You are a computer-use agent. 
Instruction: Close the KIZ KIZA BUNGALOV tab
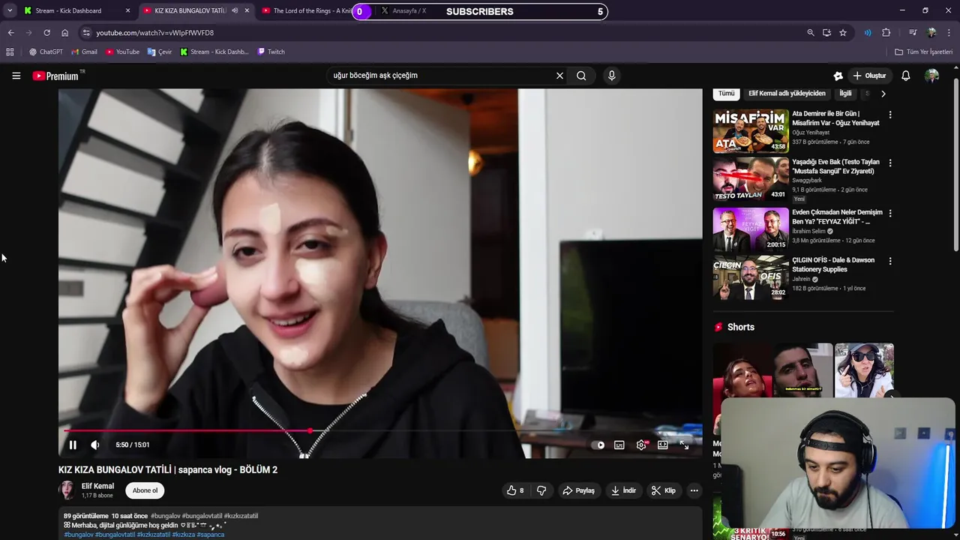coord(247,10)
